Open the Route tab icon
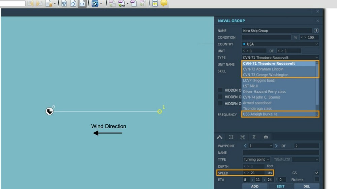Viewport: 337px width, 189px height. click(x=219, y=137)
